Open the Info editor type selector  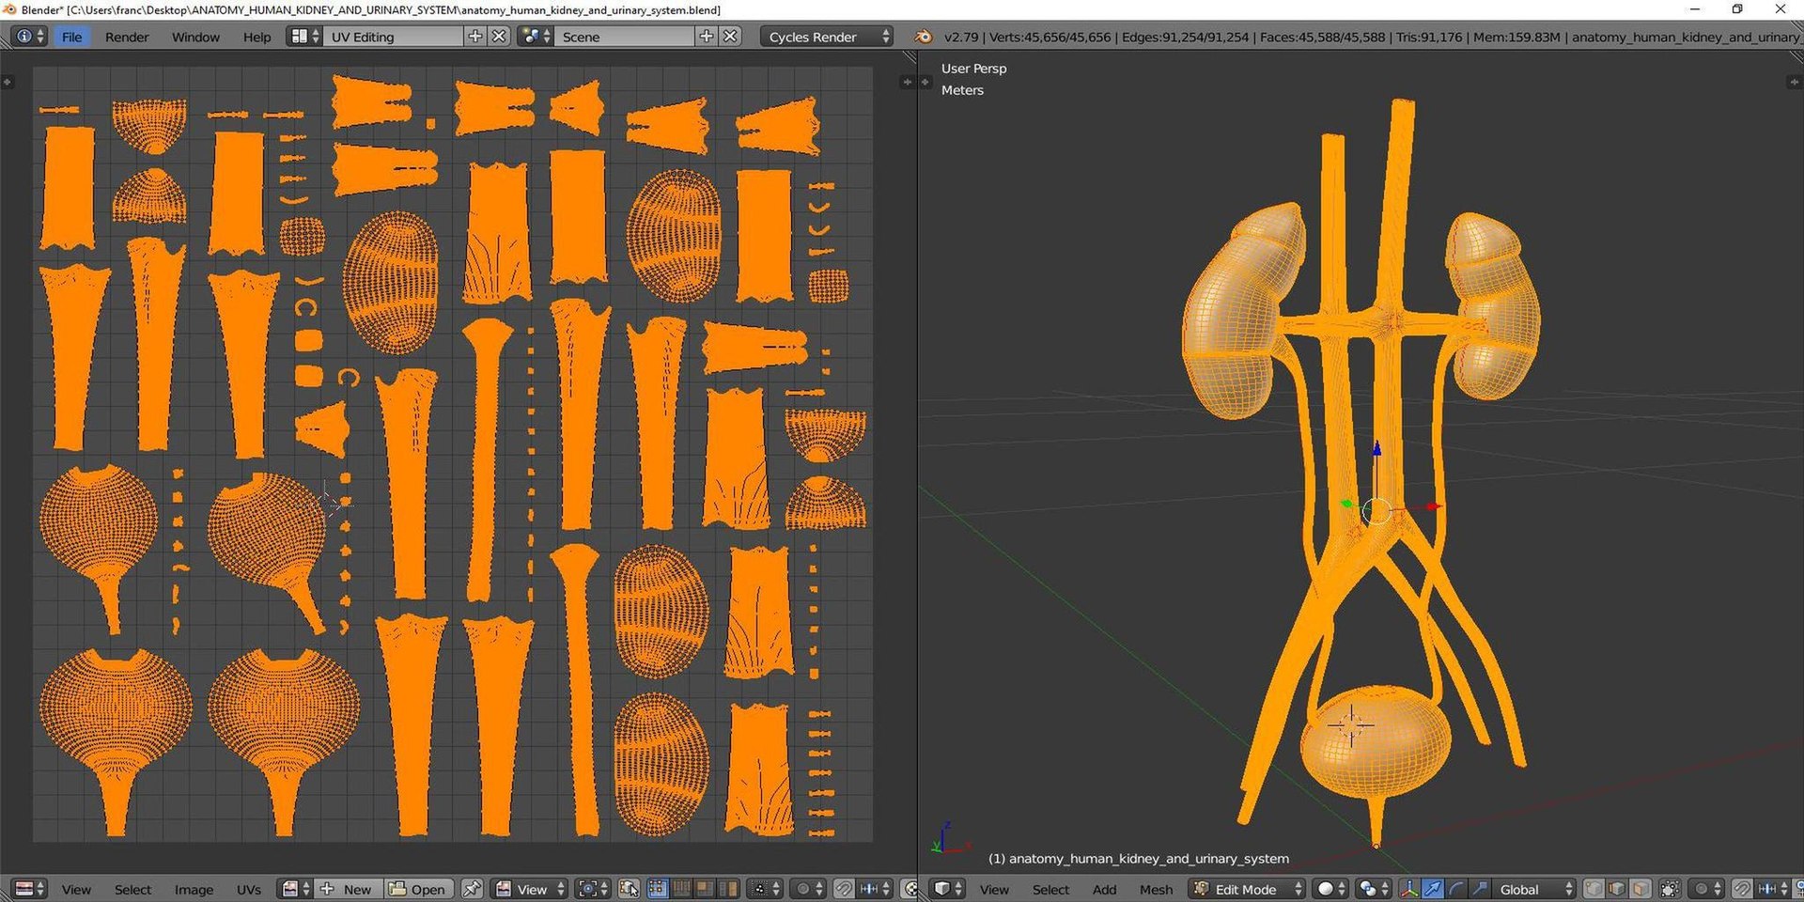point(29,37)
